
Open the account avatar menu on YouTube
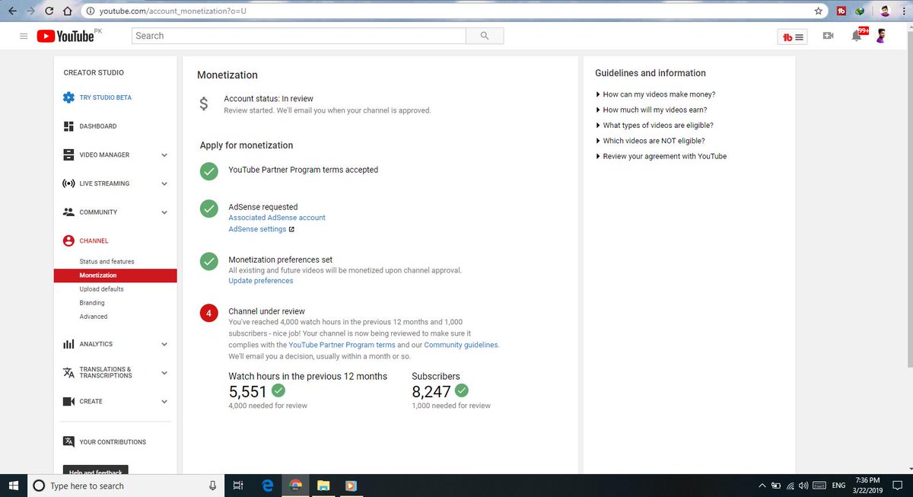click(x=881, y=36)
